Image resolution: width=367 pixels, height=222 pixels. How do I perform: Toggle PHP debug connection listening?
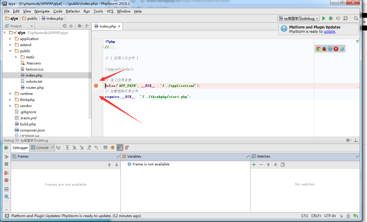point(345,18)
